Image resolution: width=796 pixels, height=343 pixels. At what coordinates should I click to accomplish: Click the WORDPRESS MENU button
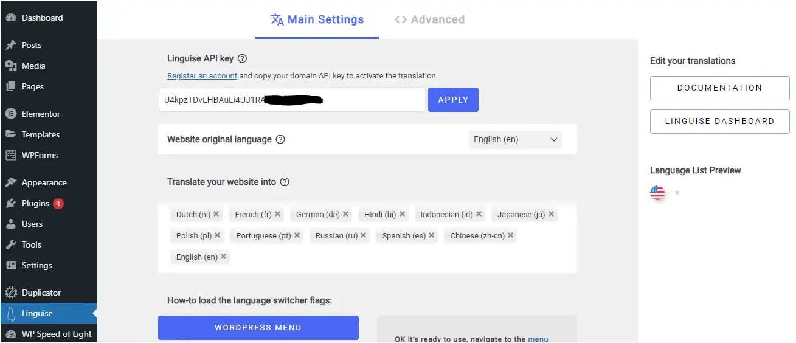(x=258, y=328)
